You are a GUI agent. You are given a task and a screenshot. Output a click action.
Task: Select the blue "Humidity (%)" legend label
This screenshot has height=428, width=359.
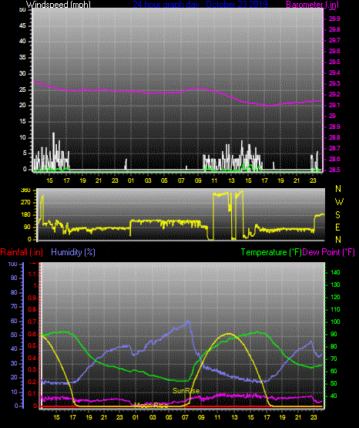[73, 252]
